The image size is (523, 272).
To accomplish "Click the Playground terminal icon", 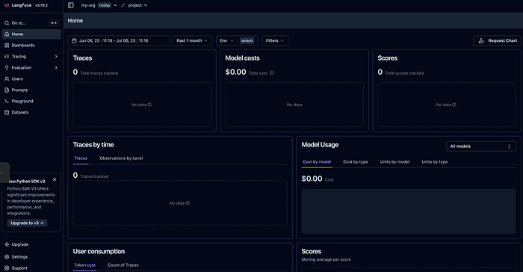I will [7, 101].
